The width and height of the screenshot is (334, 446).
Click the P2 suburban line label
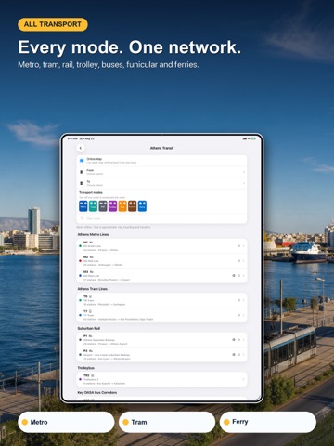point(85,351)
